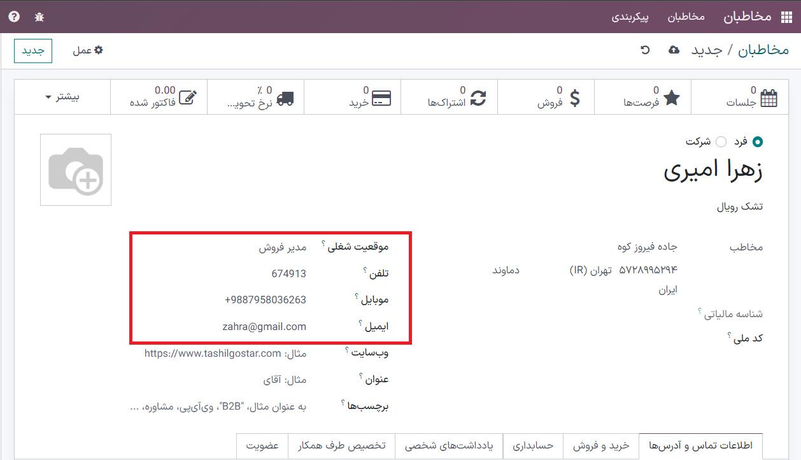Open the action (عمل) gear menu
Viewport: 801px width, 460px height.
point(87,50)
